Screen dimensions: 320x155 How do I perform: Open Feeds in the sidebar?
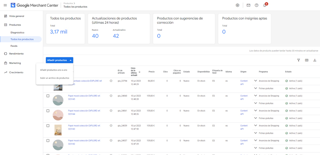point(14,46)
